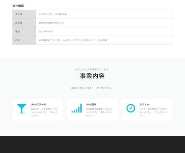Viewport: 185px width, 153px height.
Task: Select the セミナー description text
Action: click(x=154, y=112)
